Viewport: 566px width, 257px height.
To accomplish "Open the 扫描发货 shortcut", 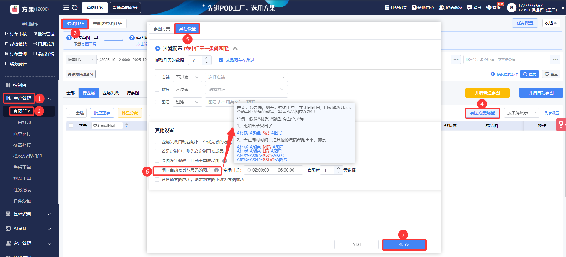I will (x=44, y=44).
